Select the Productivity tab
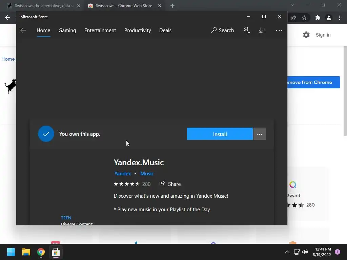The width and height of the screenshot is (347, 260). tap(138, 30)
